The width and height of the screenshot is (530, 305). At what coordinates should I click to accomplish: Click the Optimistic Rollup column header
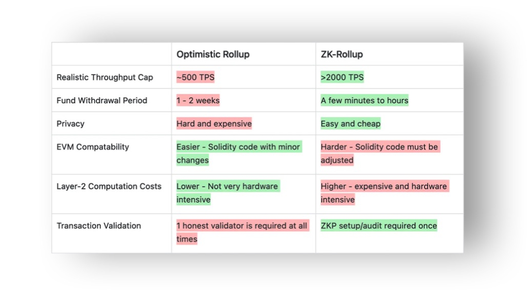click(x=213, y=54)
